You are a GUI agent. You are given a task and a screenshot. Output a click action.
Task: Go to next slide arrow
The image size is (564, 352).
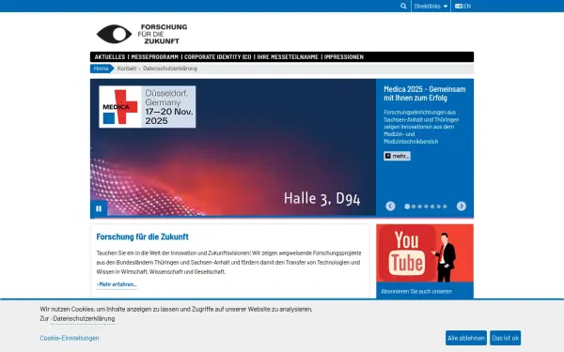click(x=462, y=206)
